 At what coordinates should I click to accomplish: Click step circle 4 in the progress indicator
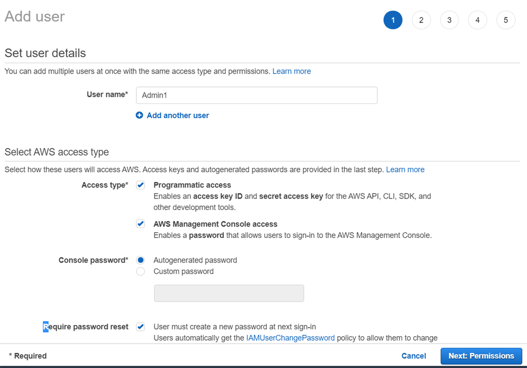477,20
